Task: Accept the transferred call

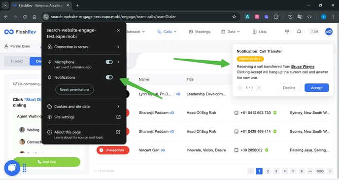Action: (x=316, y=88)
